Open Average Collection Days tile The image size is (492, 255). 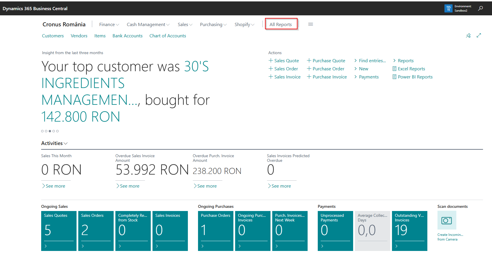point(373,231)
